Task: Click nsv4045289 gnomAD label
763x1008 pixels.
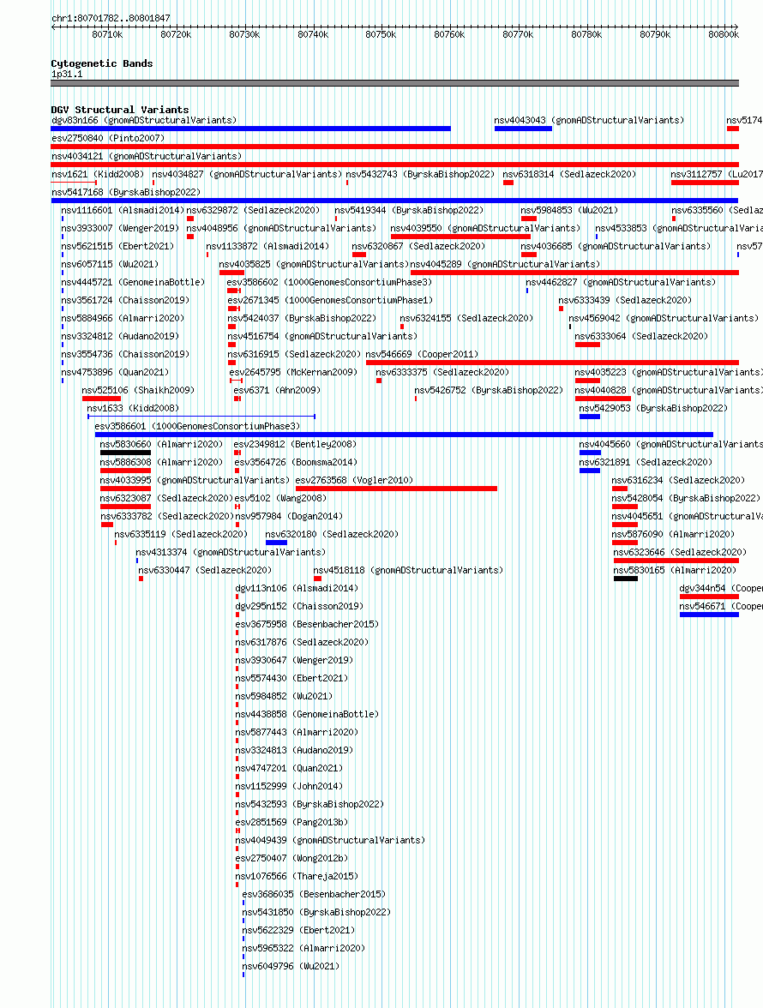Action: tap(505, 264)
